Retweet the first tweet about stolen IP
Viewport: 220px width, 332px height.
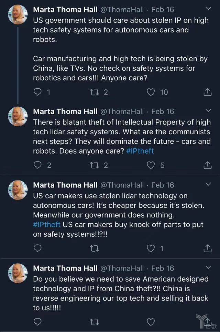[x=94, y=92]
